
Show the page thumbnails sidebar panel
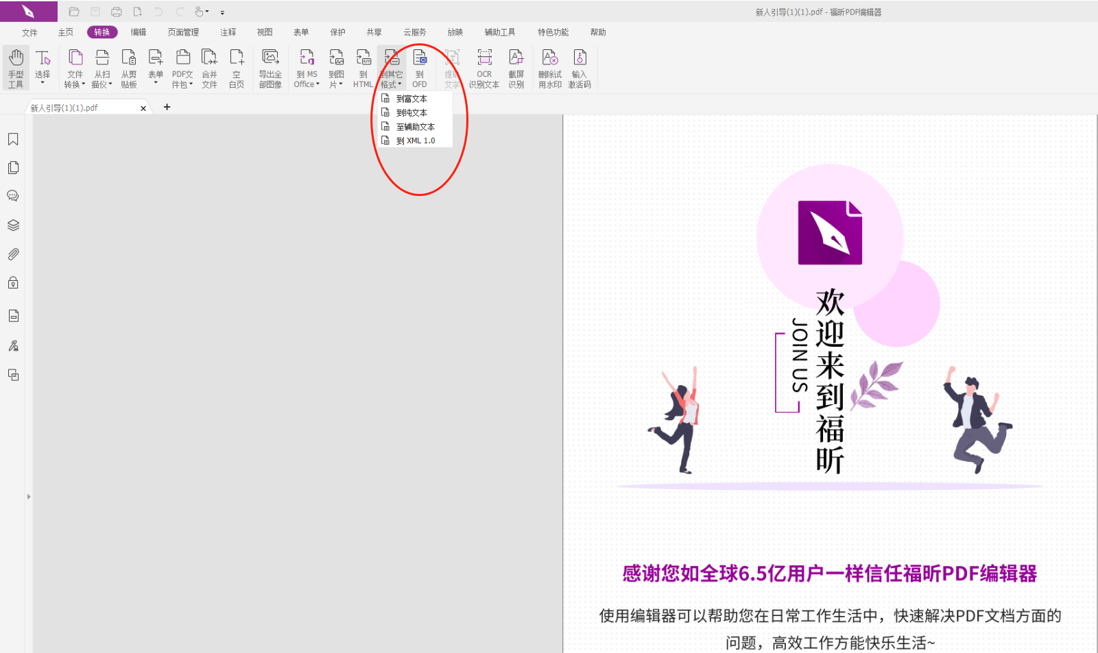point(13,167)
